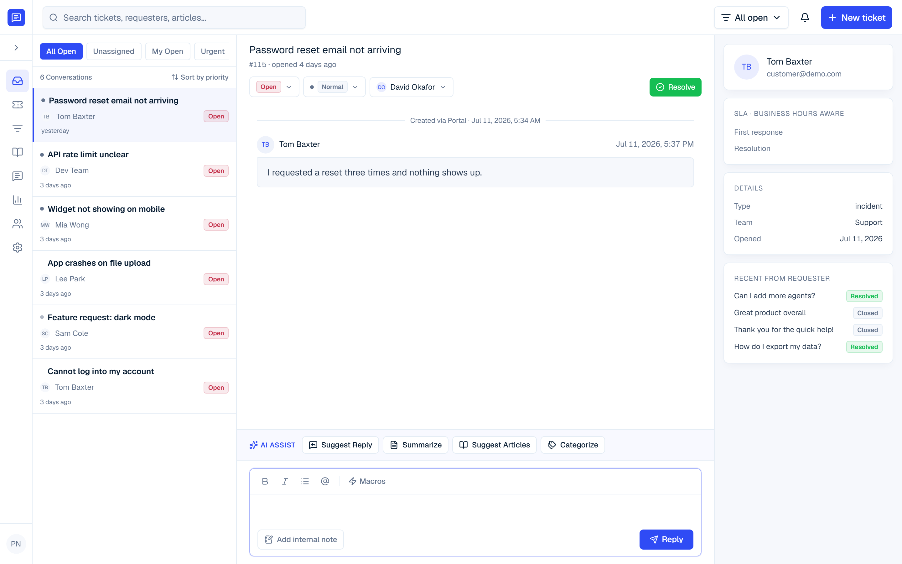Click Summarize
Viewport: 902px width, 564px height.
pyautogui.click(x=416, y=445)
